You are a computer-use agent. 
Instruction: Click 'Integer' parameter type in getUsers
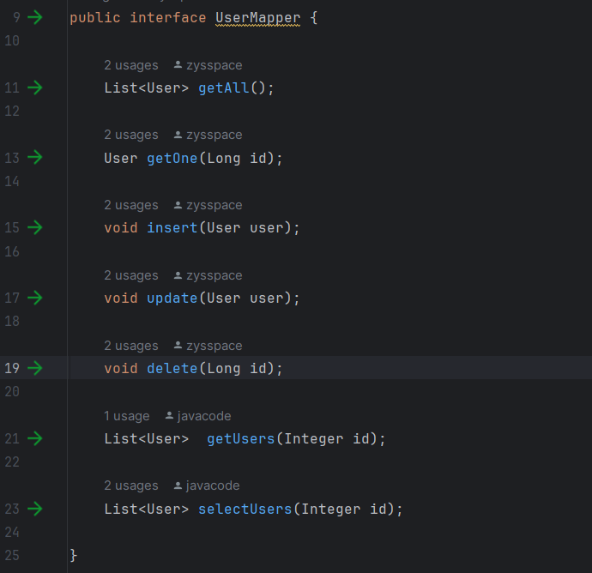point(314,439)
